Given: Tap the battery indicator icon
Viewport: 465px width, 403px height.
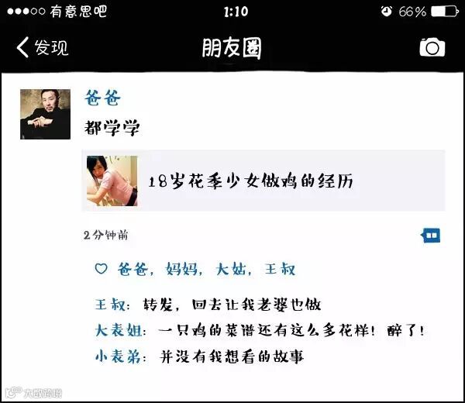Looking at the screenshot, I should (x=445, y=12).
